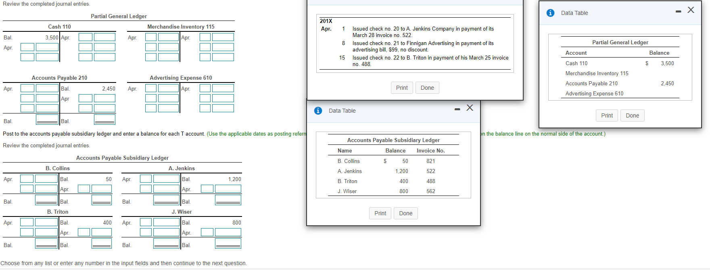Select Advertising Expense 610 debit amount field, first row

point(168,88)
